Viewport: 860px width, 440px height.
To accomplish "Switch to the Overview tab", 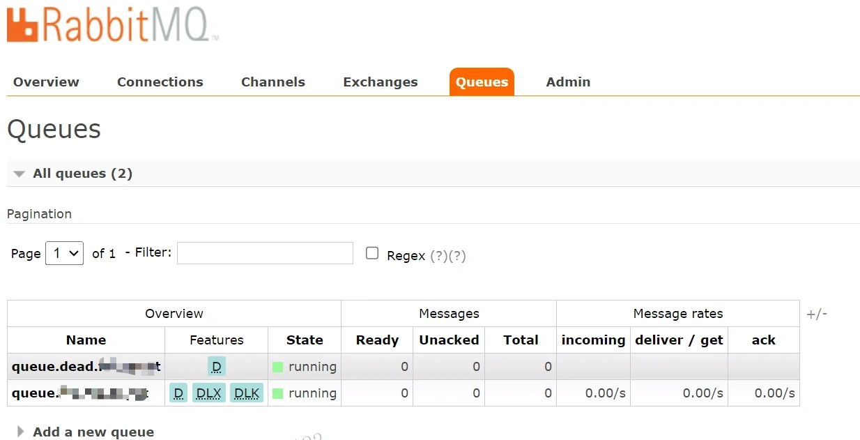I will (x=46, y=82).
